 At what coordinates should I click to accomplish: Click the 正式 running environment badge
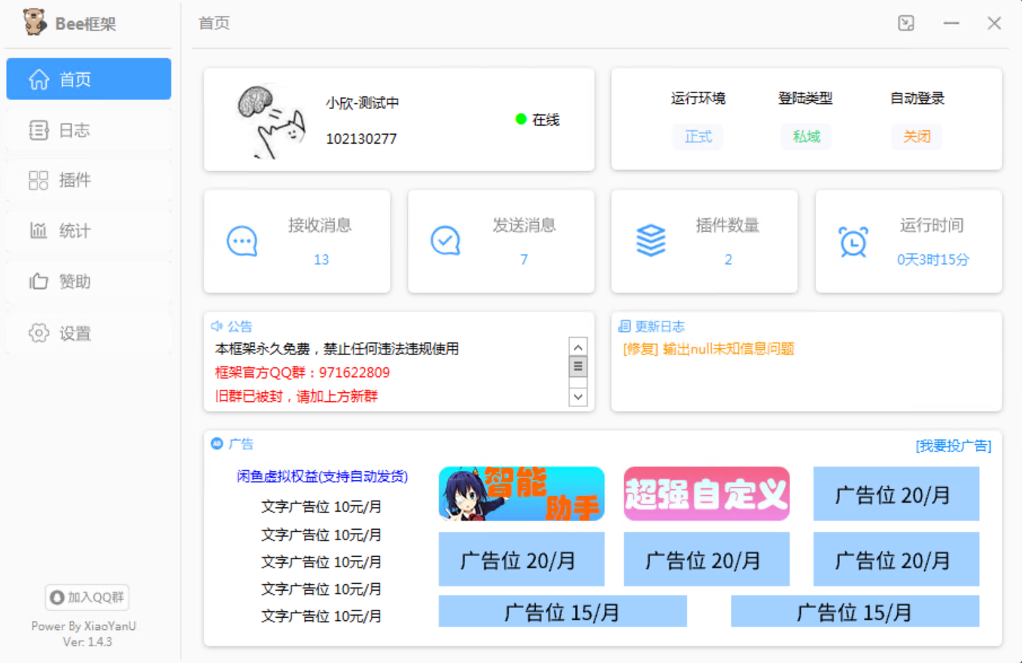698,137
